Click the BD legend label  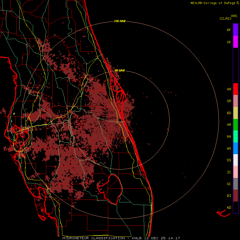[229, 113]
